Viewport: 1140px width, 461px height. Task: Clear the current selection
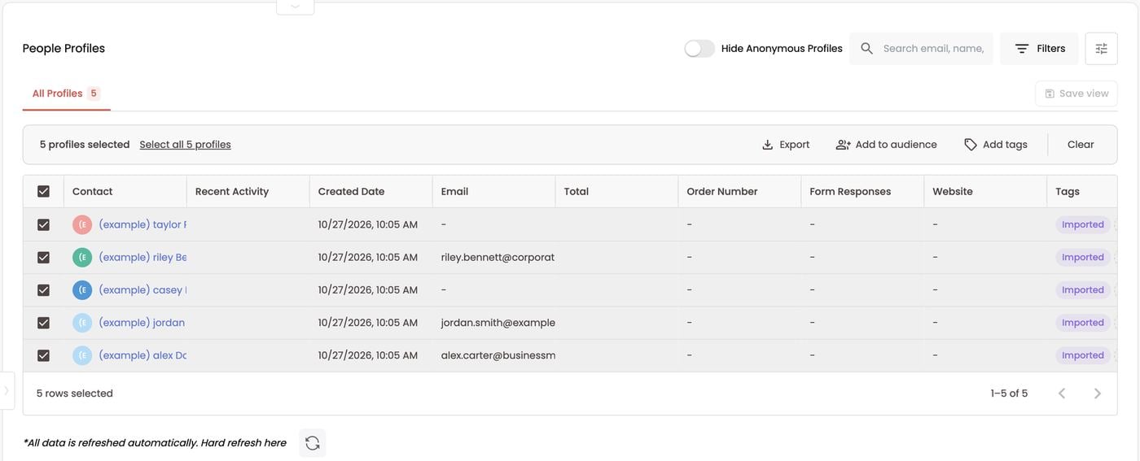1081,145
